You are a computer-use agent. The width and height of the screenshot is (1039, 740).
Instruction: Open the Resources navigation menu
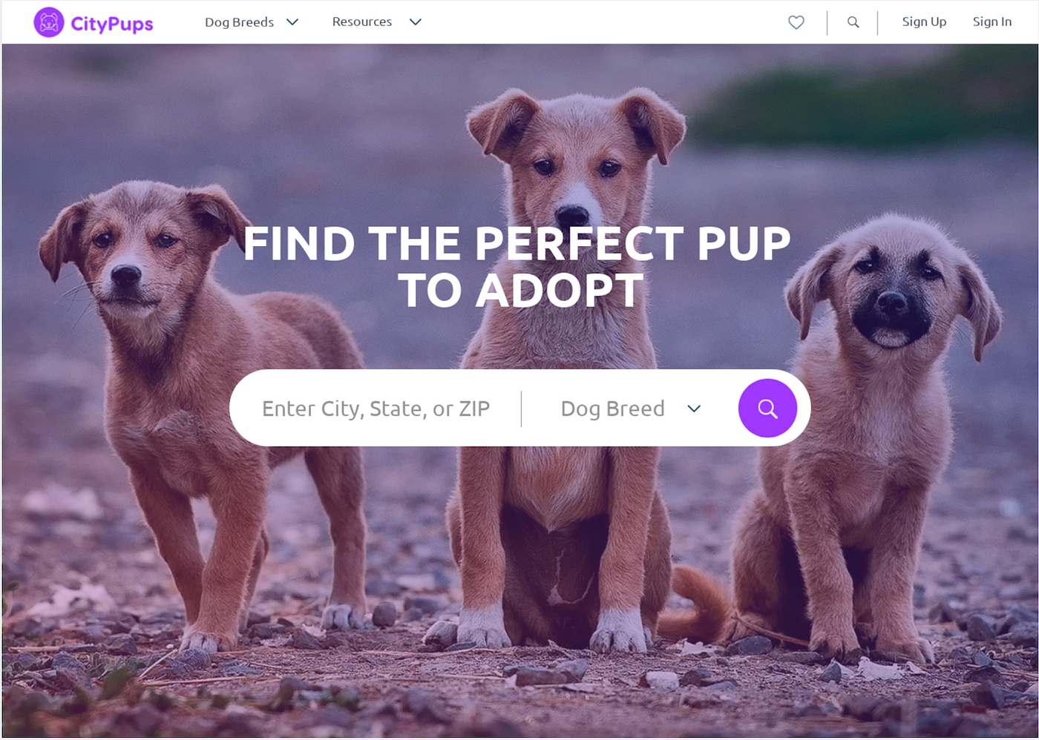362,22
